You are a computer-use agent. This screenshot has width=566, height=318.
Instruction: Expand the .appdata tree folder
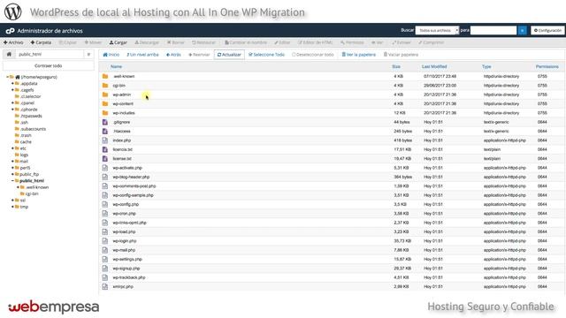click(x=12, y=83)
